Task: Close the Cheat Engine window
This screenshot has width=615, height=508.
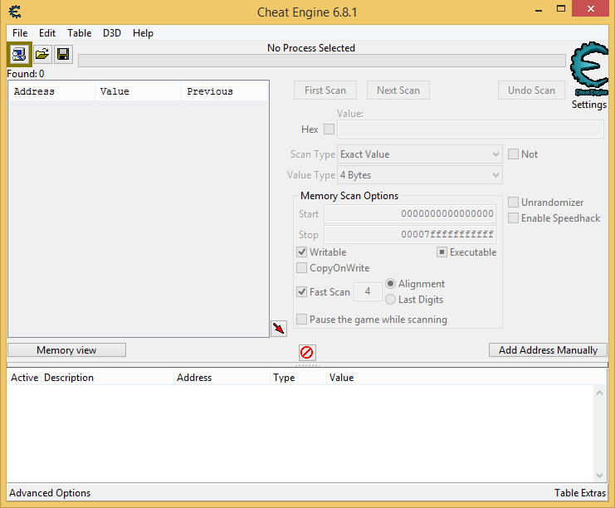Action: pyautogui.click(x=591, y=8)
